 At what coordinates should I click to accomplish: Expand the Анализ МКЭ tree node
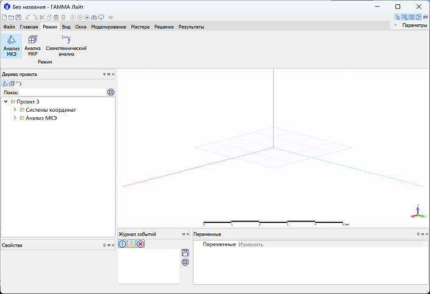[14, 118]
